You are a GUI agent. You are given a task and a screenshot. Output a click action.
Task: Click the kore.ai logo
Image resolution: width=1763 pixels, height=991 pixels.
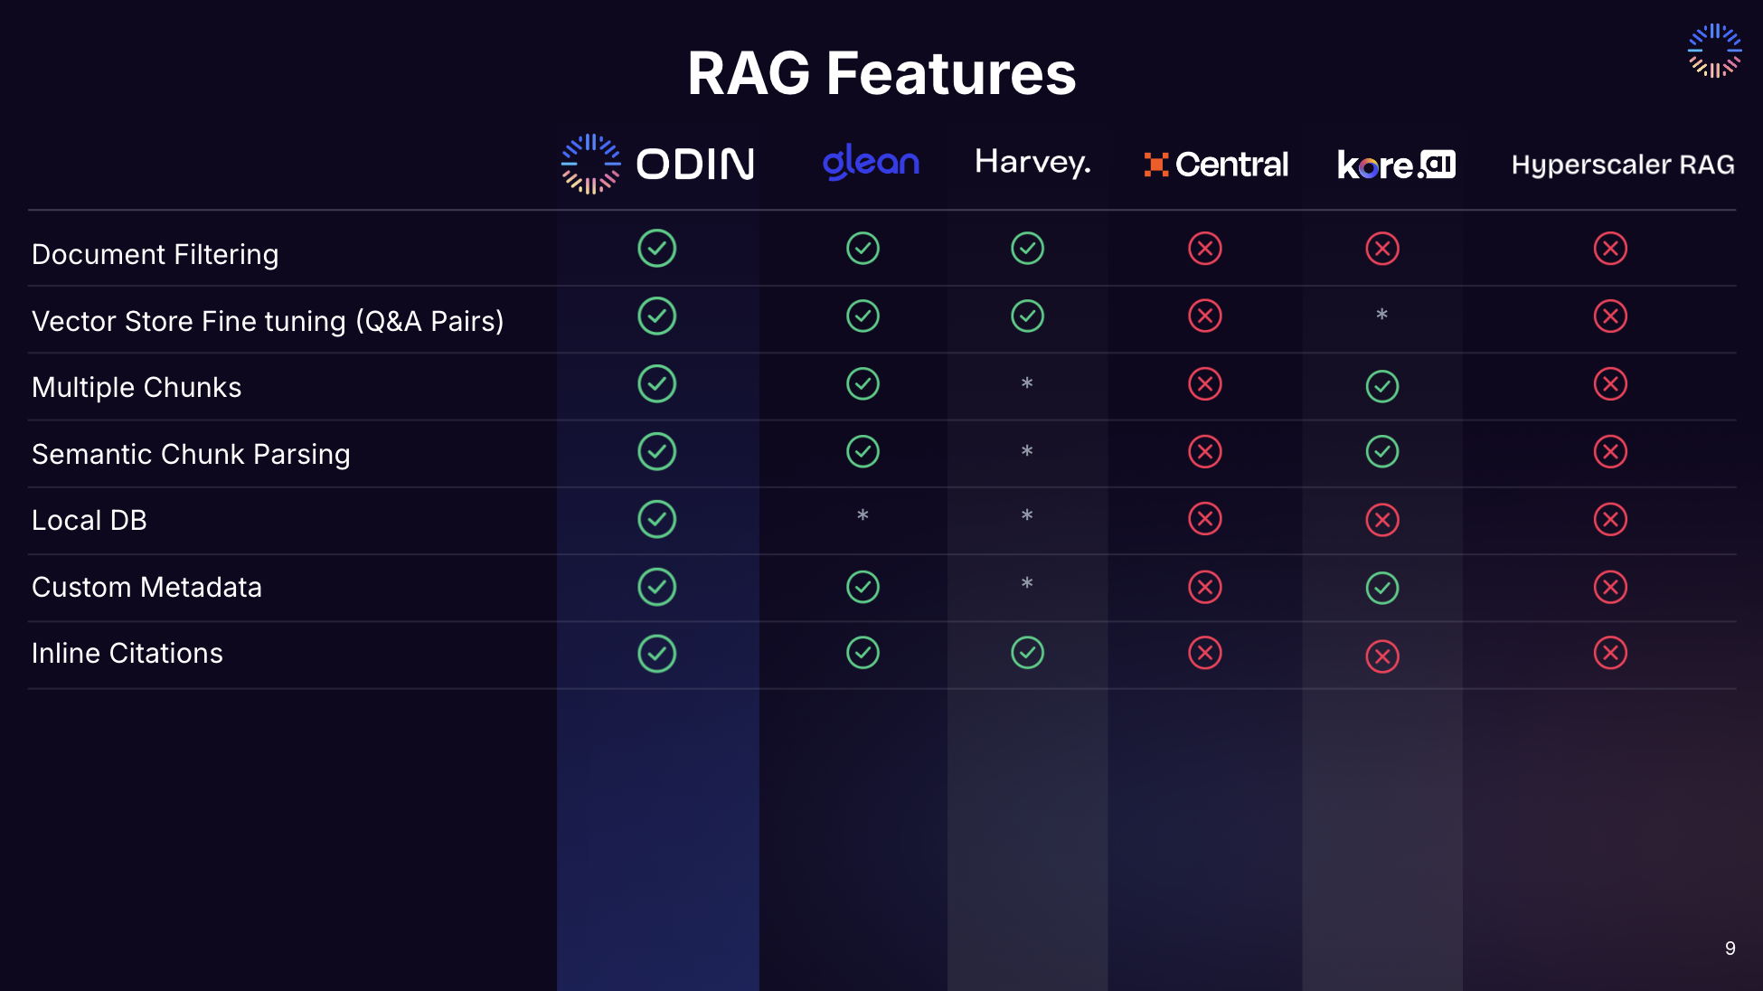(x=1396, y=165)
